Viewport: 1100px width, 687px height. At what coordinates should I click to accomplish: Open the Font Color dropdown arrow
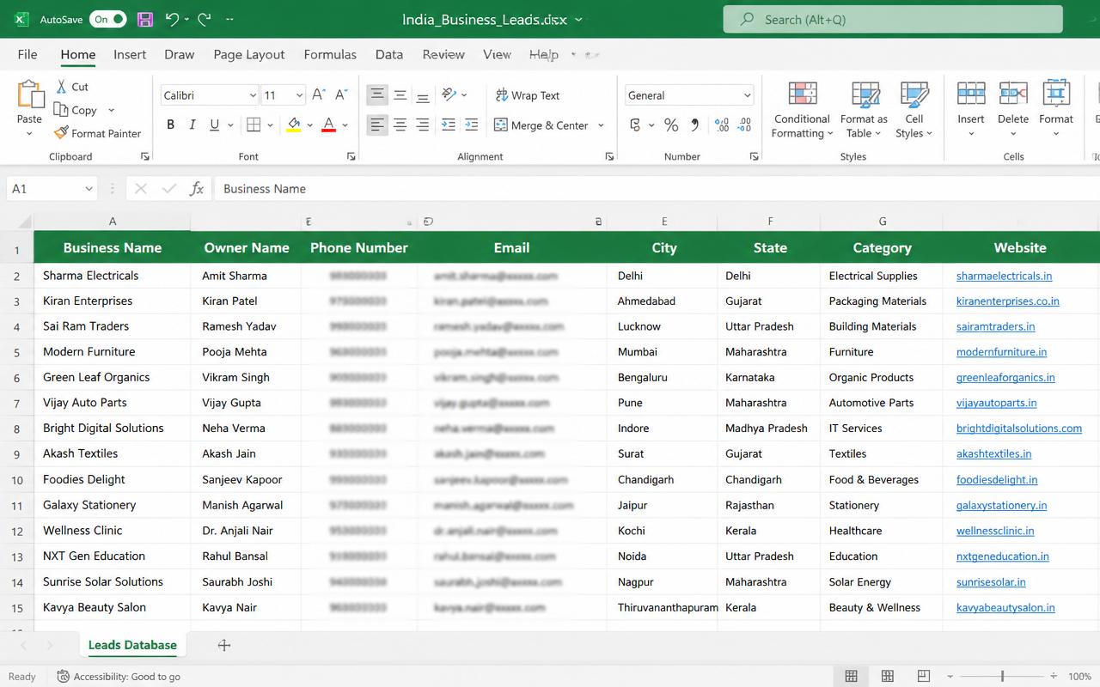pos(345,125)
